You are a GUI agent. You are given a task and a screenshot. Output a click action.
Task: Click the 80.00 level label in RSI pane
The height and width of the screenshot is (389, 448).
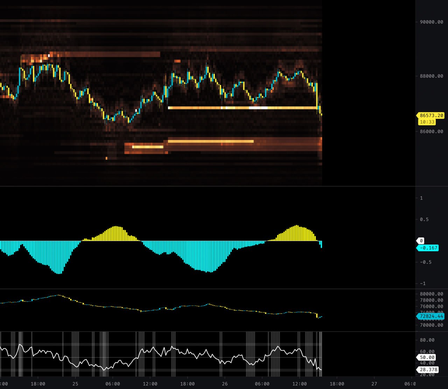(x=427, y=340)
